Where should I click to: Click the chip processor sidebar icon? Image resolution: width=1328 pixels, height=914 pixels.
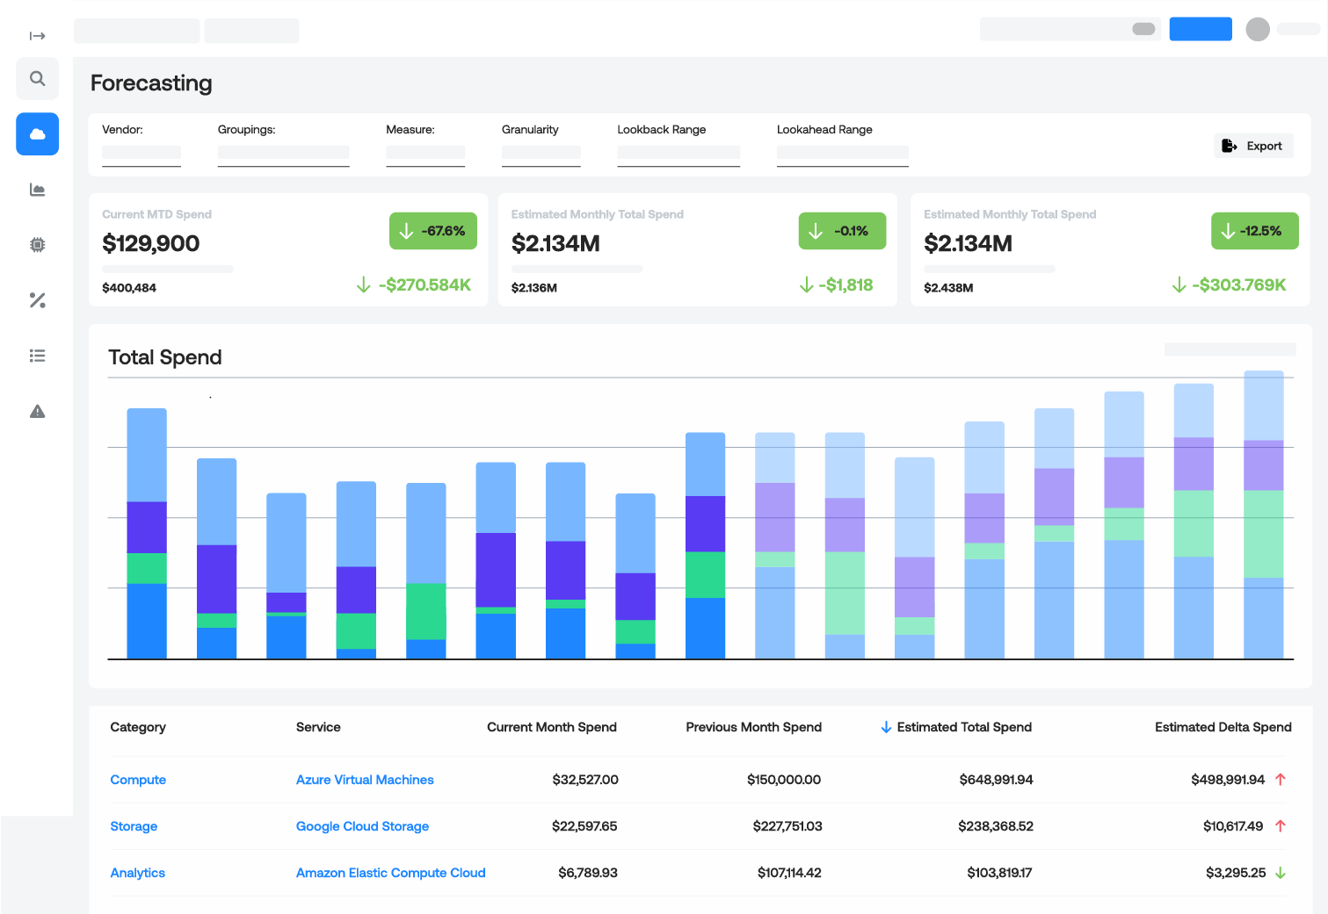click(x=37, y=245)
